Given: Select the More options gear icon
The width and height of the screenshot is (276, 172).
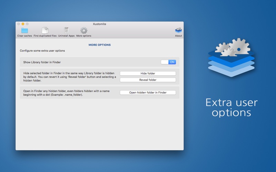Looking at the screenshot, I should (x=84, y=30).
